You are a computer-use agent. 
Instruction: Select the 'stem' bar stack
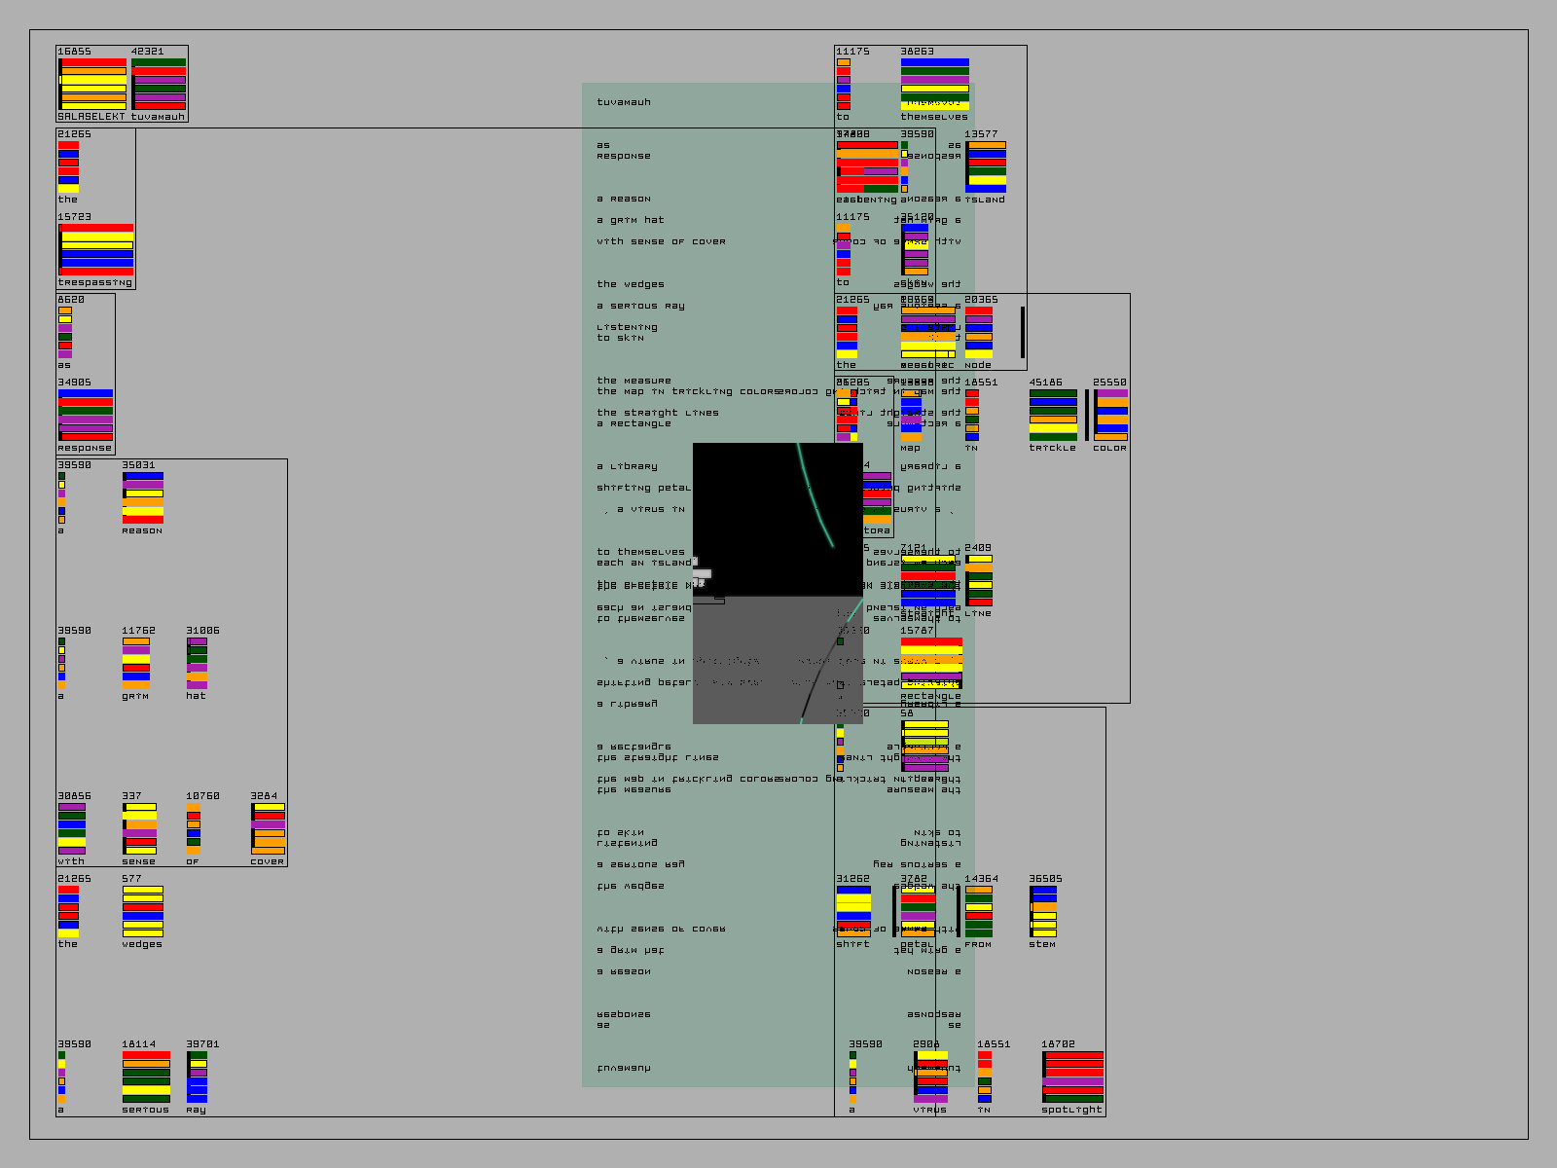coord(1043,911)
